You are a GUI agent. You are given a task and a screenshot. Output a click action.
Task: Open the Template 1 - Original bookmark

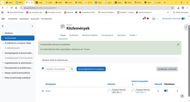pyautogui.click(x=126, y=12)
